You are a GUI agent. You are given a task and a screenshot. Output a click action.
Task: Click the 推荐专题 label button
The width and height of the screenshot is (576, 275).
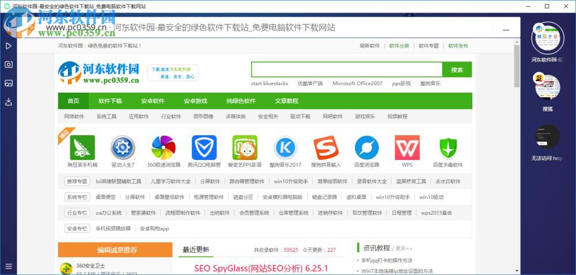pos(78,181)
